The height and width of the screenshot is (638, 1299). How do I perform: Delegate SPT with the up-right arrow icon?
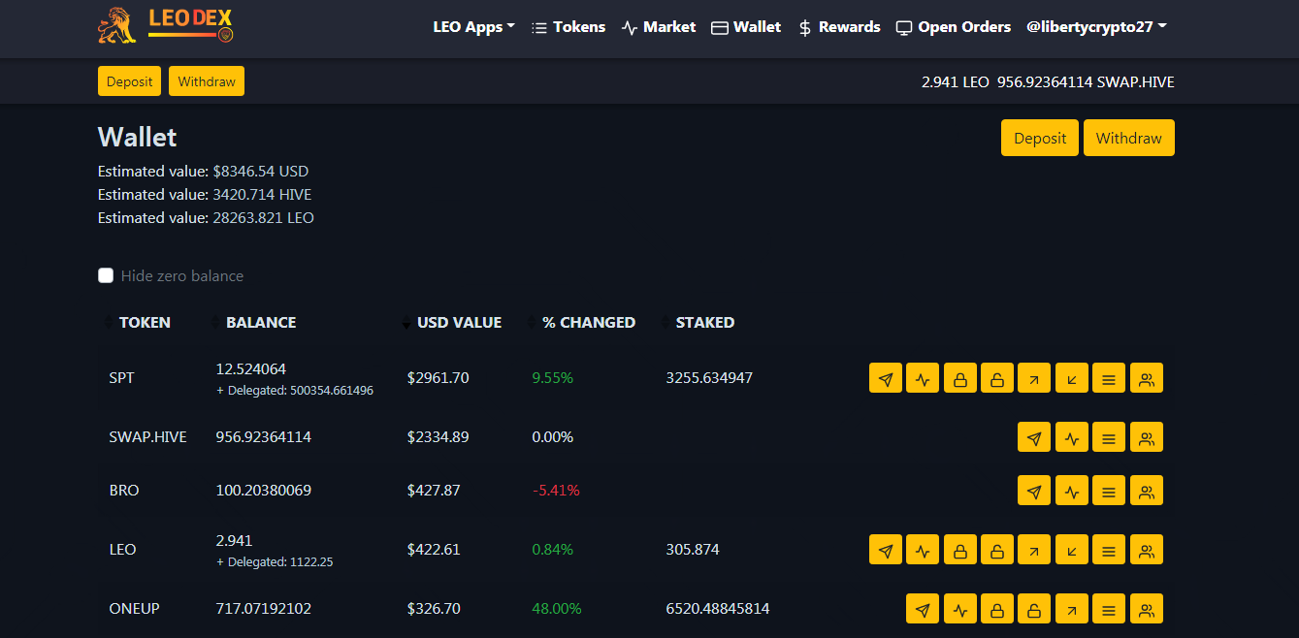pos(1034,378)
